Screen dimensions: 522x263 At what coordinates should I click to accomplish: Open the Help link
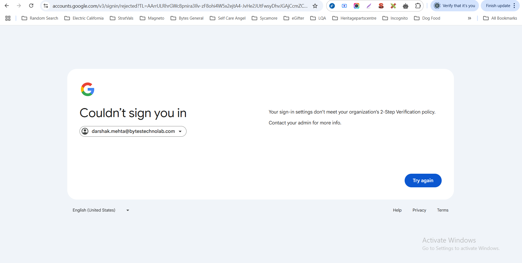coord(397,210)
